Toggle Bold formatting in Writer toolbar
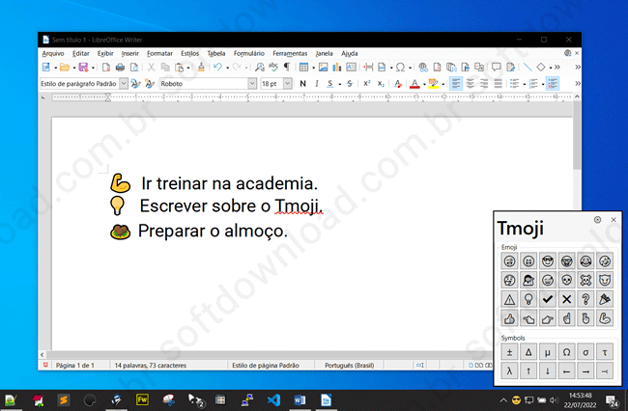The image size is (628, 411). [302, 84]
